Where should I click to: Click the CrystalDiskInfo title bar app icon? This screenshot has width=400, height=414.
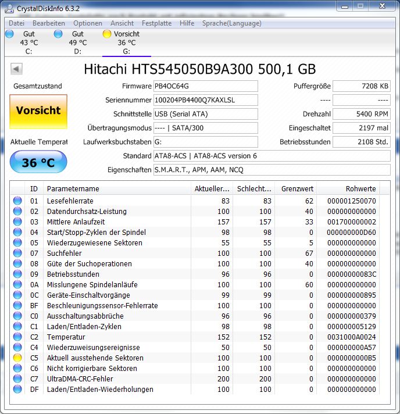(9, 9)
